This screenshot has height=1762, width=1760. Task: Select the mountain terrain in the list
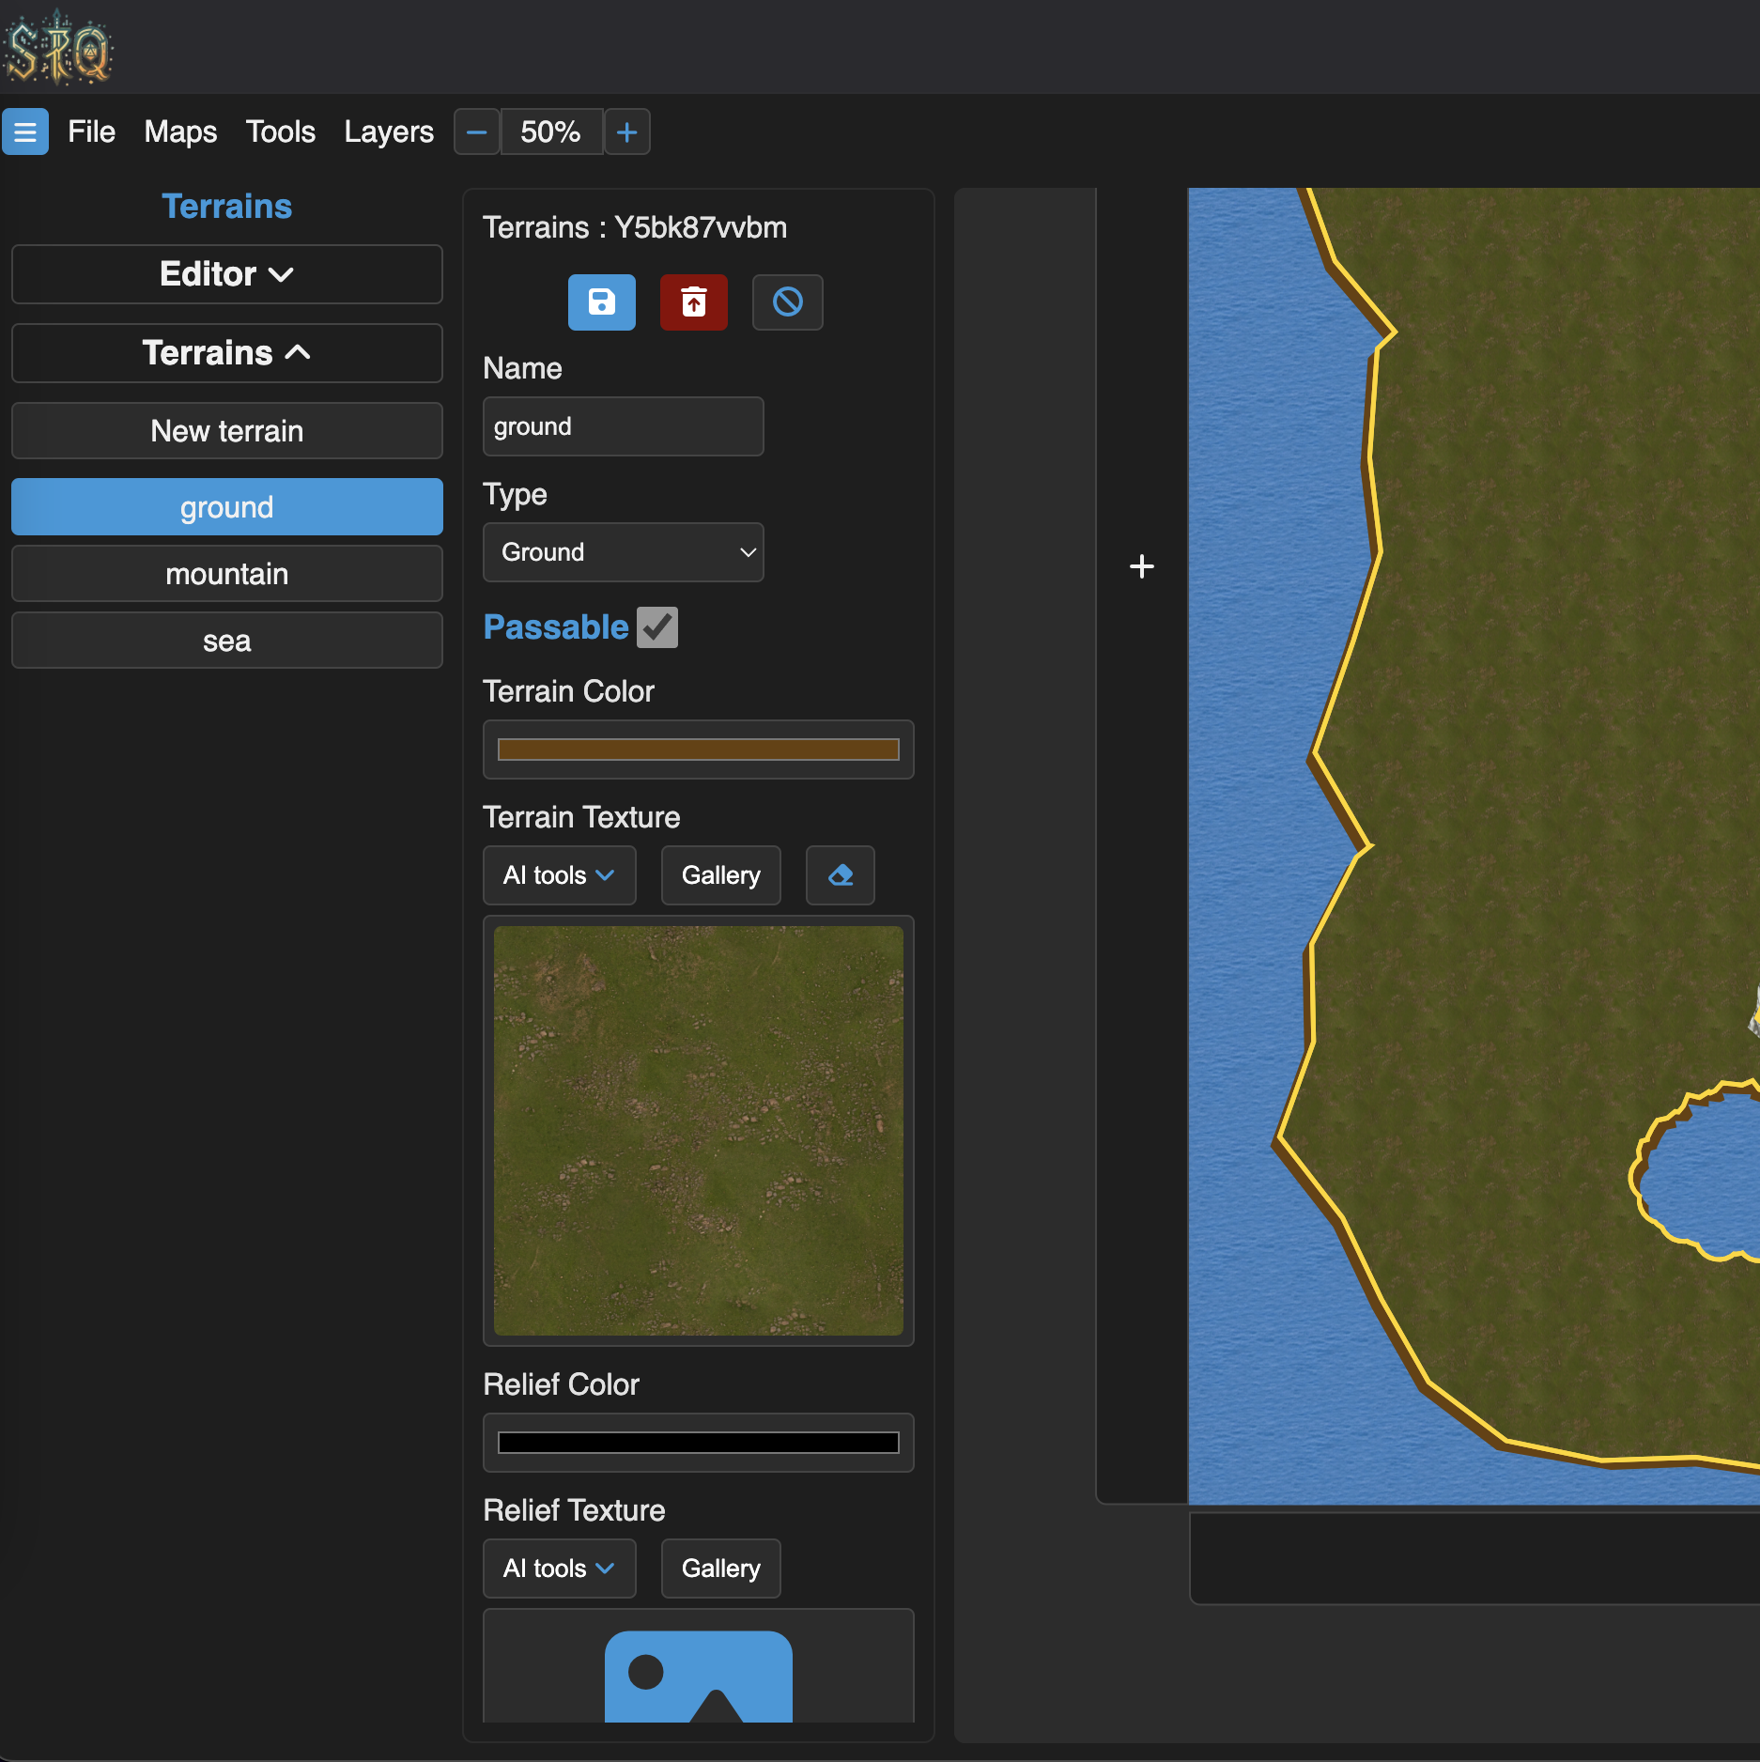tap(227, 574)
